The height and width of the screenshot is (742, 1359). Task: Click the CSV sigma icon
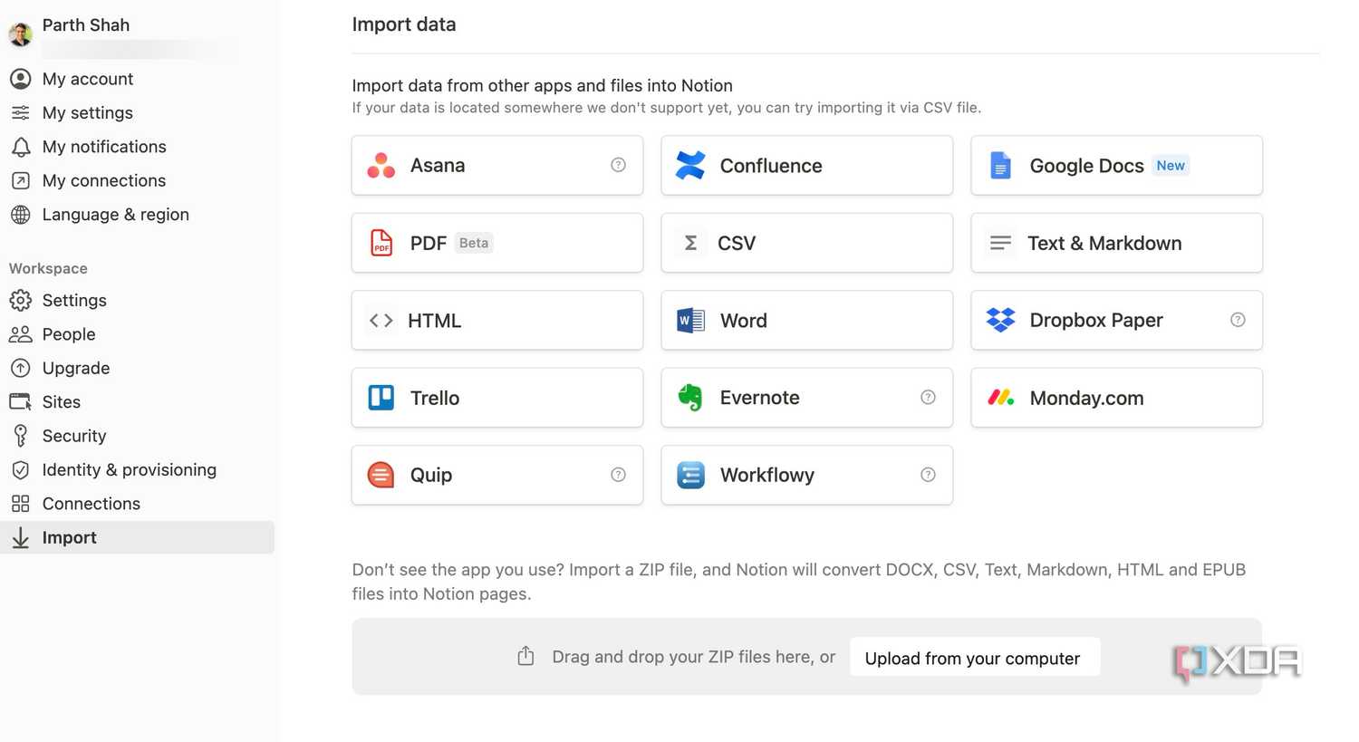pyautogui.click(x=690, y=243)
